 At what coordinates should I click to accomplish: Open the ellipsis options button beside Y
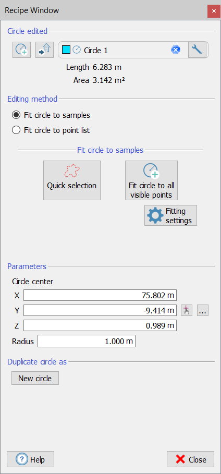click(203, 310)
